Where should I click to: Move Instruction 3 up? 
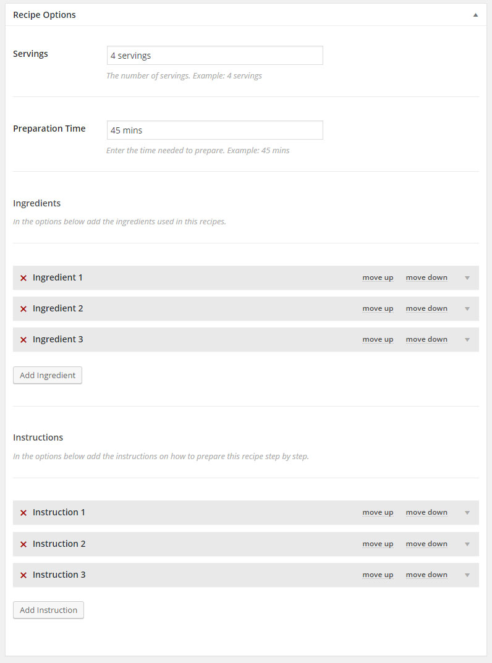(378, 575)
